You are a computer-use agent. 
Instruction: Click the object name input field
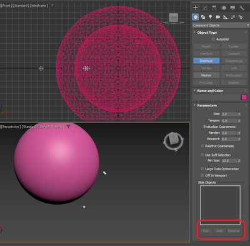[217, 97]
